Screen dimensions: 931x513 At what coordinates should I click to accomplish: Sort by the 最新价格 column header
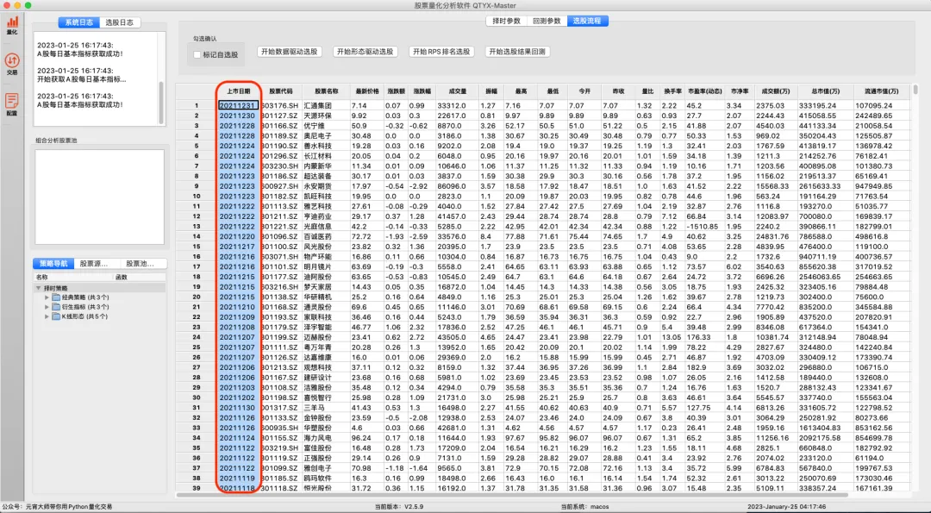pos(367,91)
